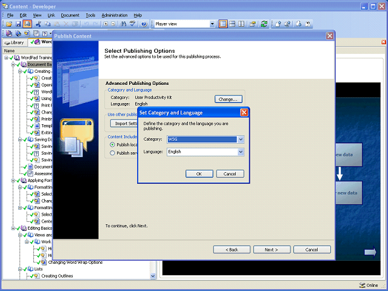
Task: Click the ABC spell check icon
Action: (x=133, y=24)
